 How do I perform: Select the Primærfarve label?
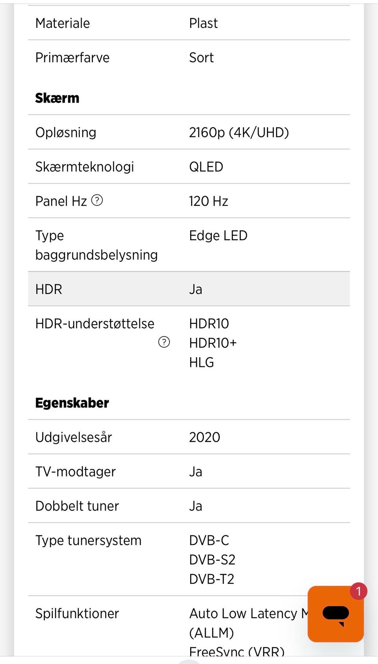coord(72,58)
